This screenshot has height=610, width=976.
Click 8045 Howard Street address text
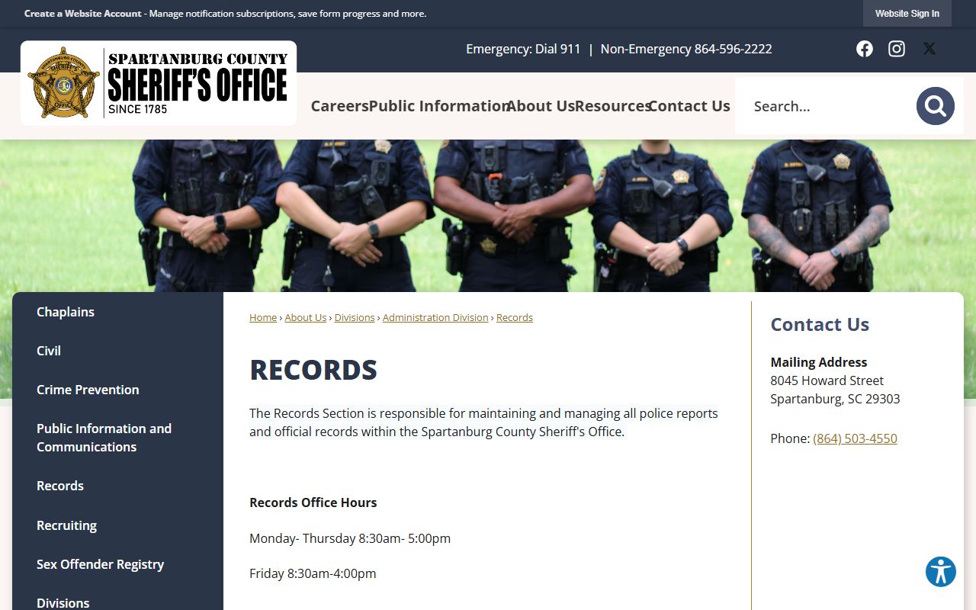click(x=827, y=380)
